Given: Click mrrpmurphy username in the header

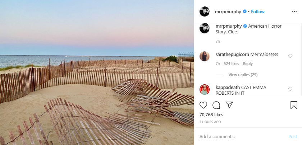Looking at the screenshot, I should pyautogui.click(x=228, y=12).
